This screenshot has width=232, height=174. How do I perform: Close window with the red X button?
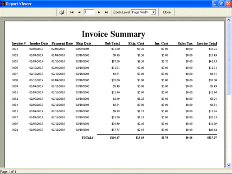(x=228, y=4)
